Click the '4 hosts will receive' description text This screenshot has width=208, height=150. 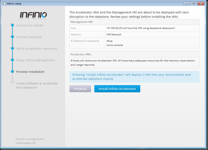133,63
